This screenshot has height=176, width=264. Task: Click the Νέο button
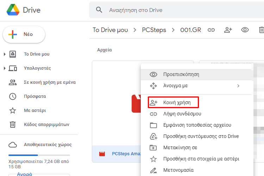tap(24, 34)
